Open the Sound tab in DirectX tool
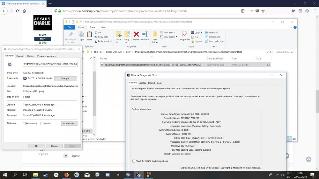This screenshot has height=179, width=319. 151,83
